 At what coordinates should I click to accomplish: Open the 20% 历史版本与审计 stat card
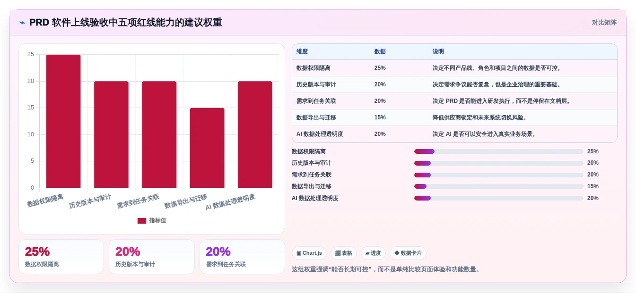(152, 257)
